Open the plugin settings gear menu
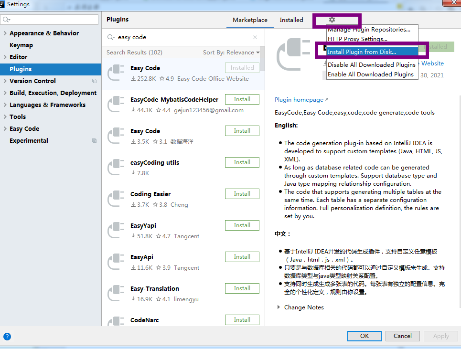 click(x=332, y=20)
